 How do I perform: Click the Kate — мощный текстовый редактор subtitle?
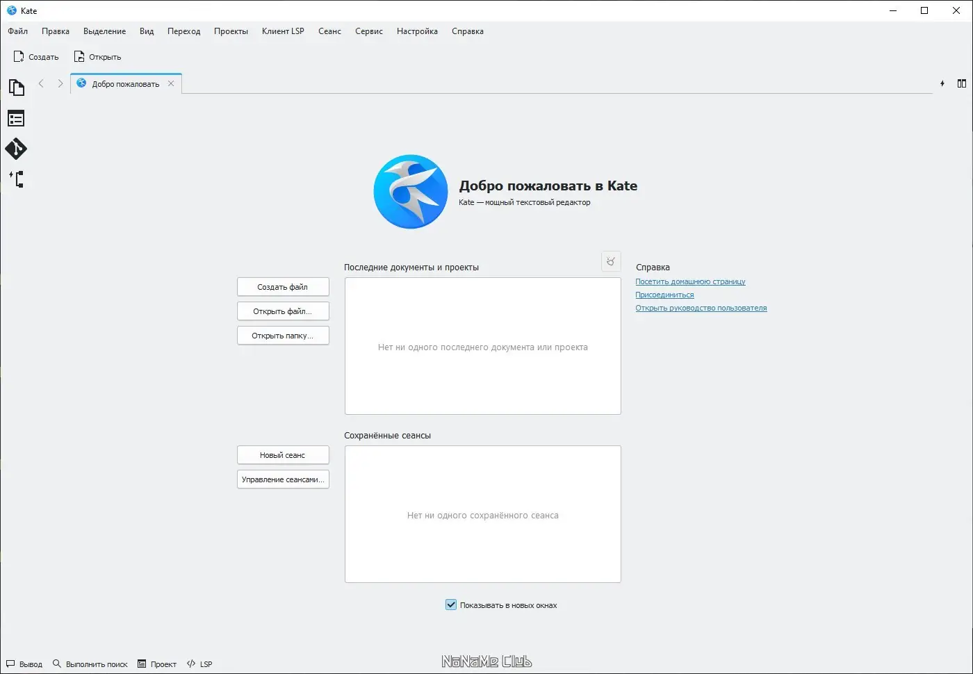coord(525,202)
